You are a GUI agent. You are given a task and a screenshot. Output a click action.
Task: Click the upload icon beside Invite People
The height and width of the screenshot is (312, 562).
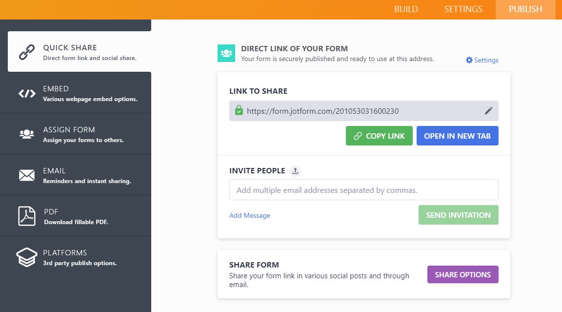click(x=295, y=171)
